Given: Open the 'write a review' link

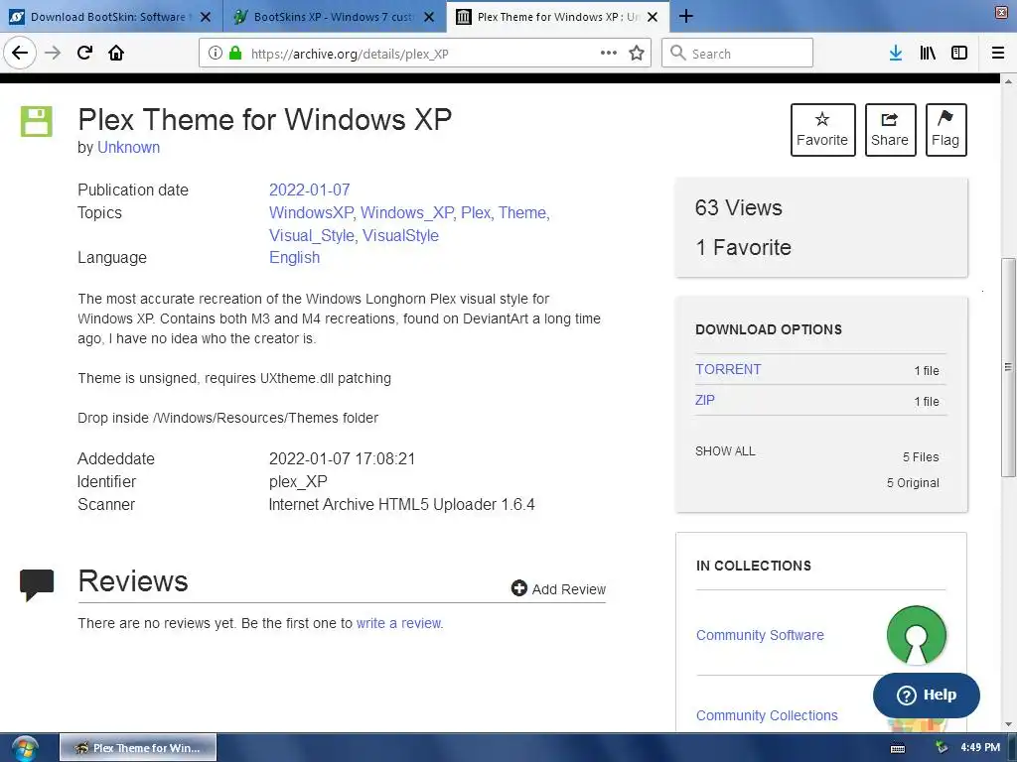Looking at the screenshot, I should click(399, 623).
